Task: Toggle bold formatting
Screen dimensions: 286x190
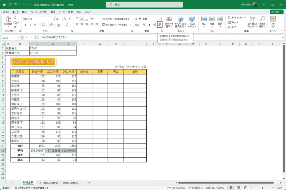Action: click(25, 25)
